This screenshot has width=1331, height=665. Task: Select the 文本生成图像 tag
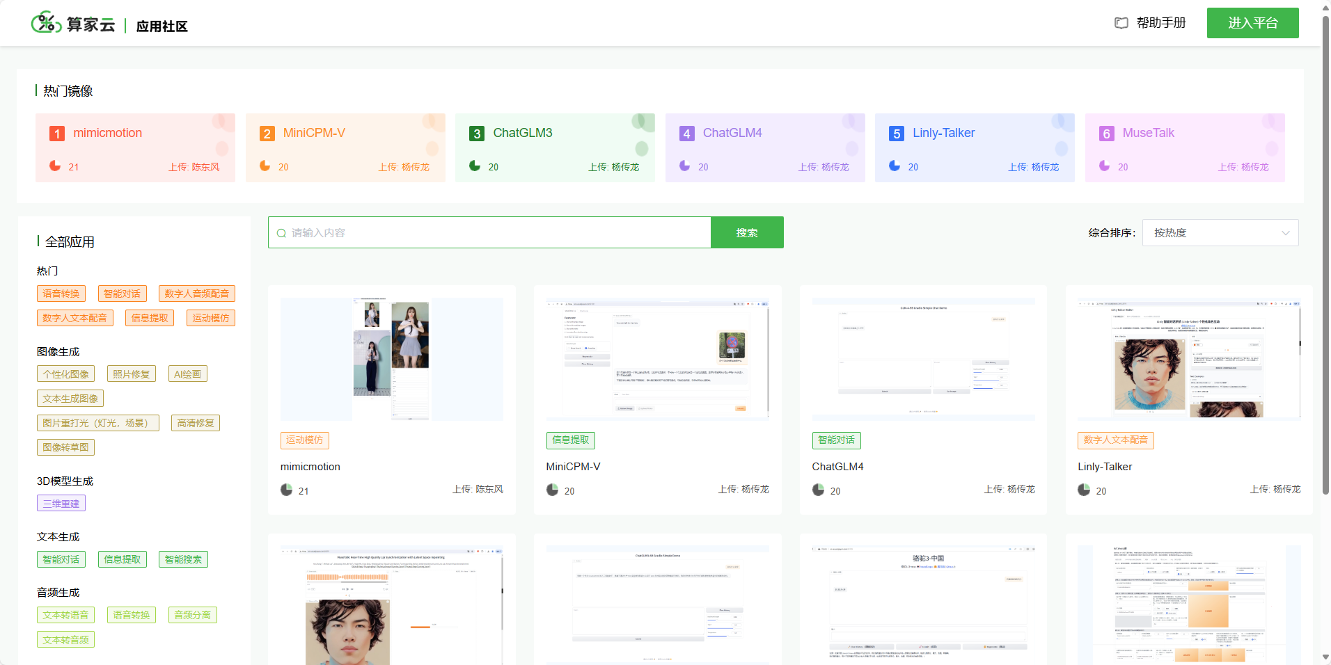(x=70, y=399)
